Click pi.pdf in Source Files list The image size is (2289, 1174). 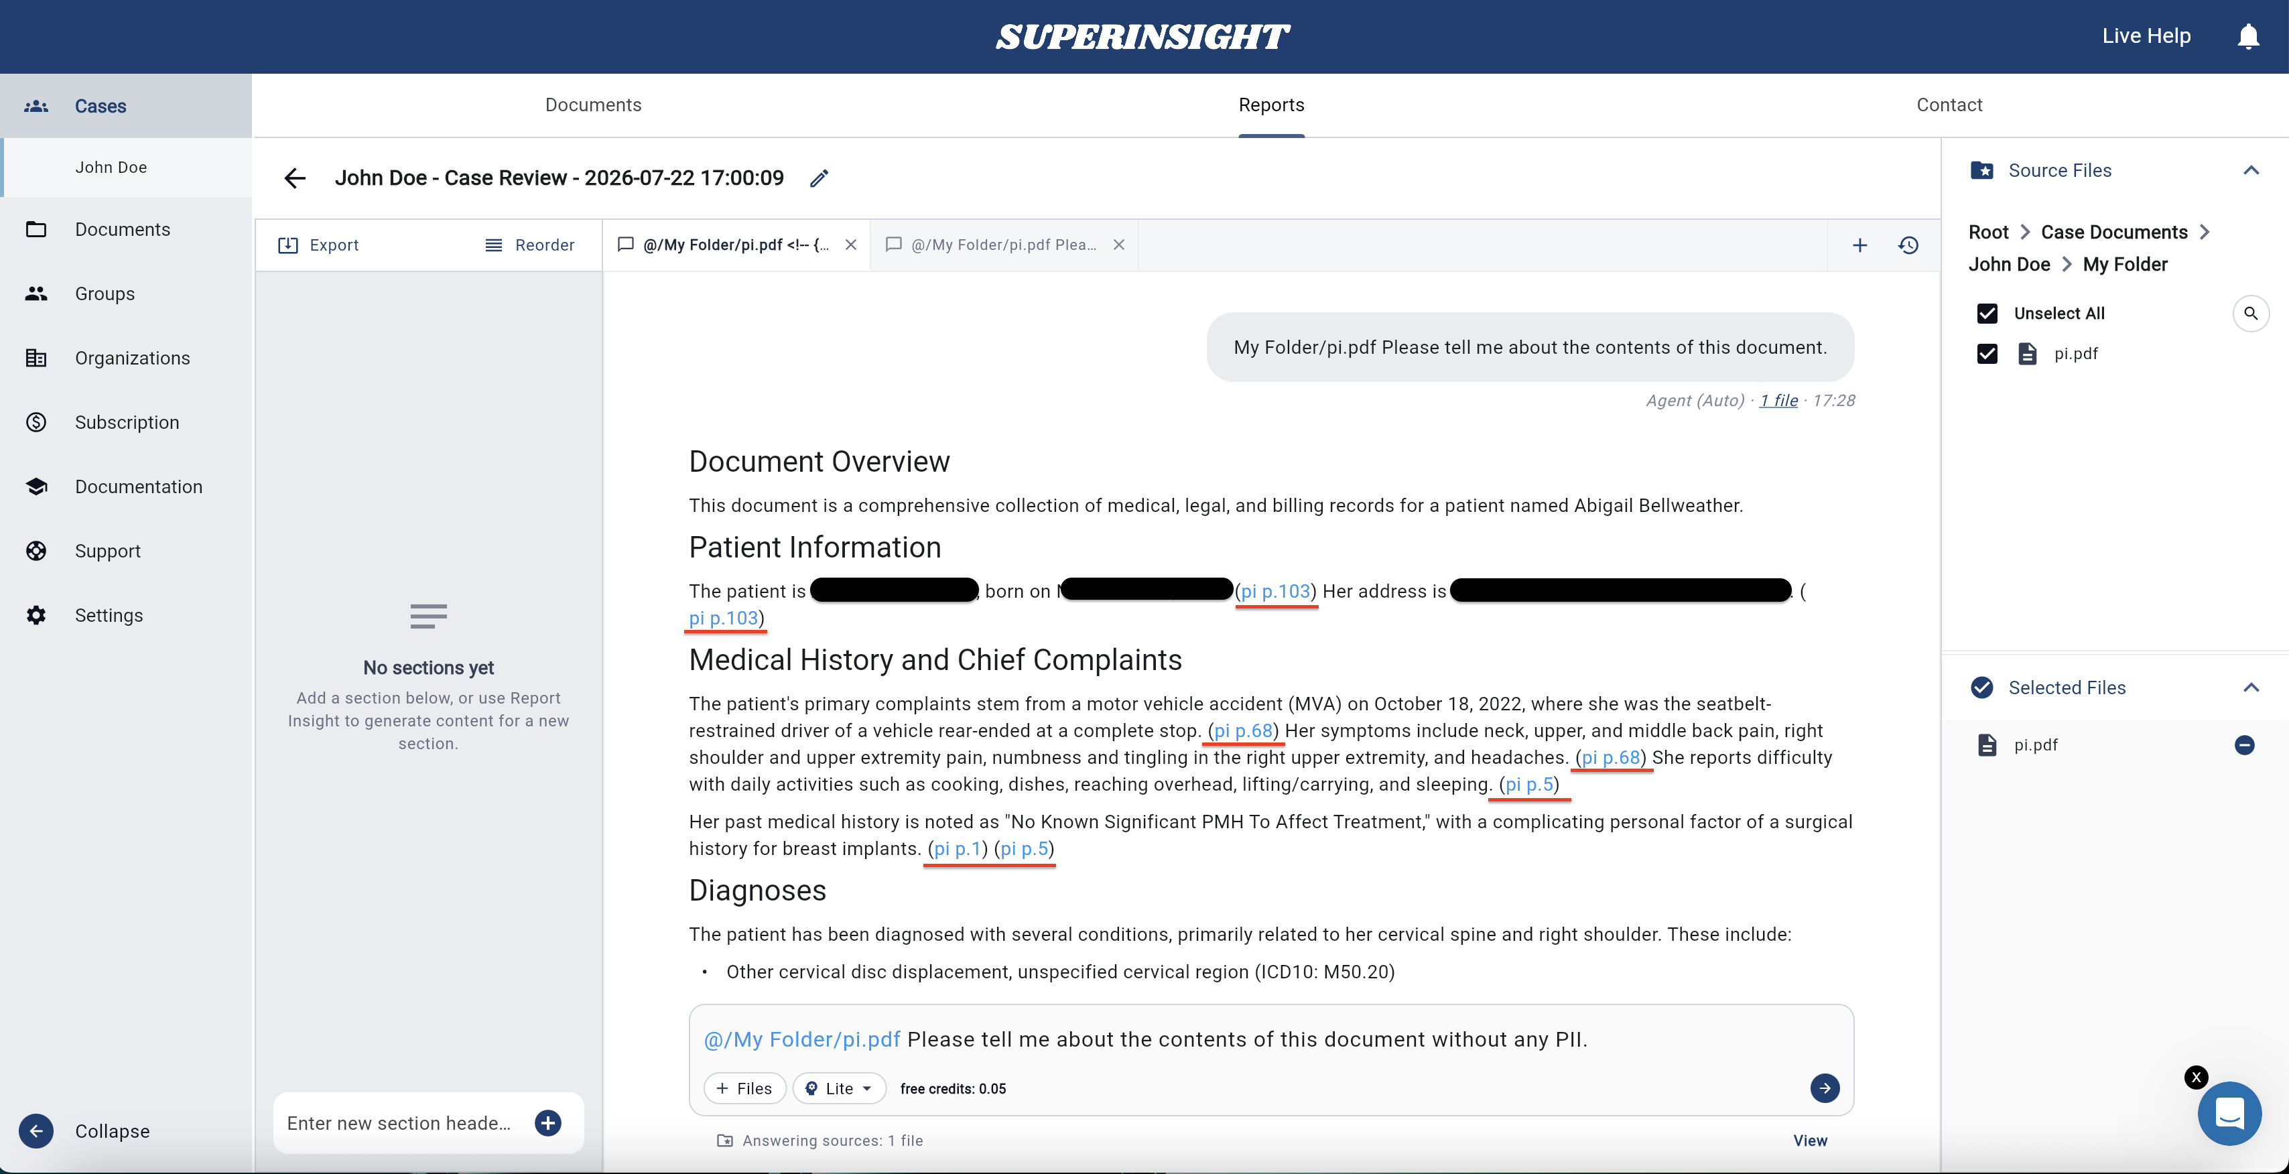coord(2076,354)
